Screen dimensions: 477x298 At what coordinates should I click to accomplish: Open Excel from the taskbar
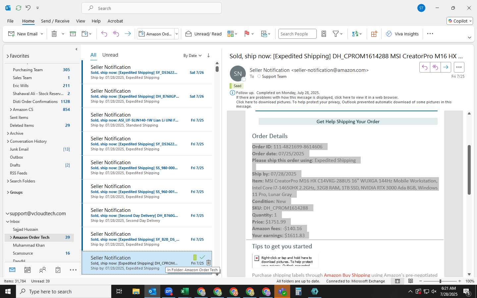pyautogui.click(x=185, y=291)
